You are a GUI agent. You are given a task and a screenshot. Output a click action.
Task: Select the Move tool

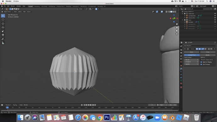pos(3,24)
